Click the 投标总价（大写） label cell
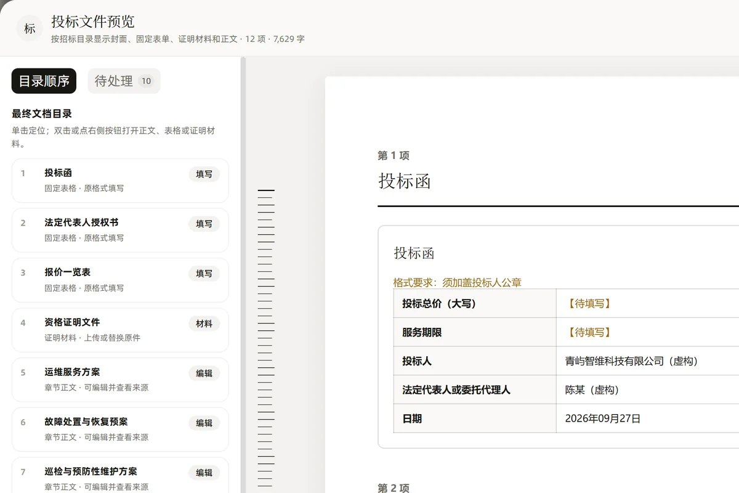 [x=475, y=303]
